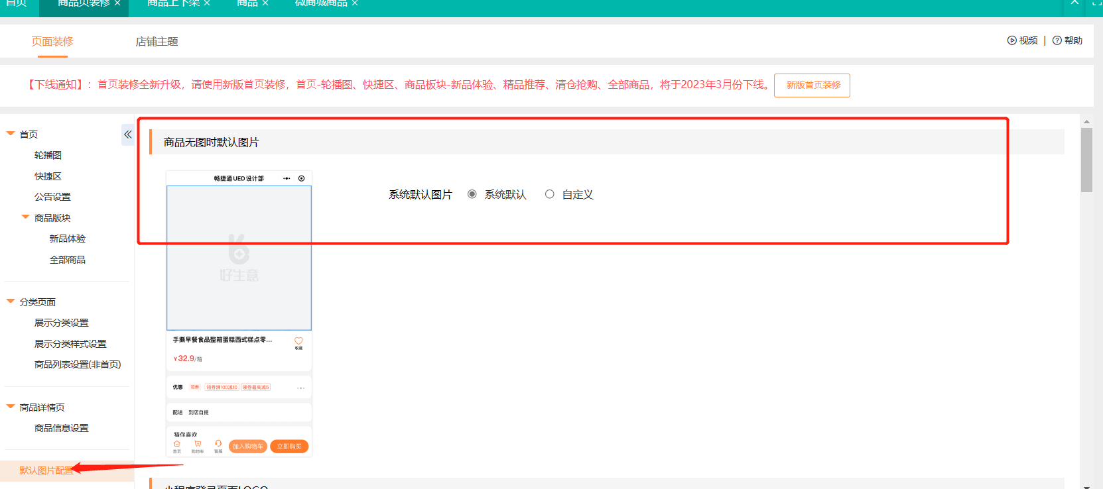This screenshot has width=1103, height=489.
Task: Switch to the 商品 top tab
Action: [x=247, y=3]
